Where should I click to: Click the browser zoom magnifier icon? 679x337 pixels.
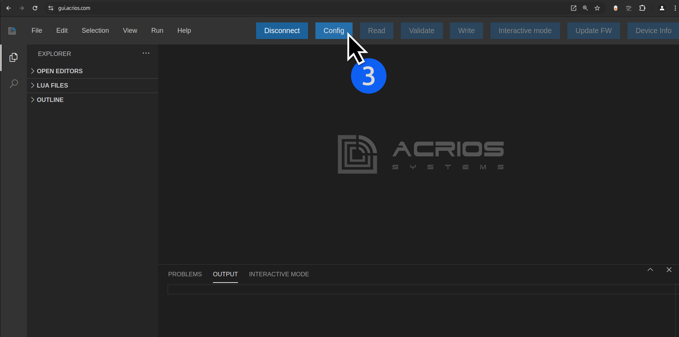(585, 8)
